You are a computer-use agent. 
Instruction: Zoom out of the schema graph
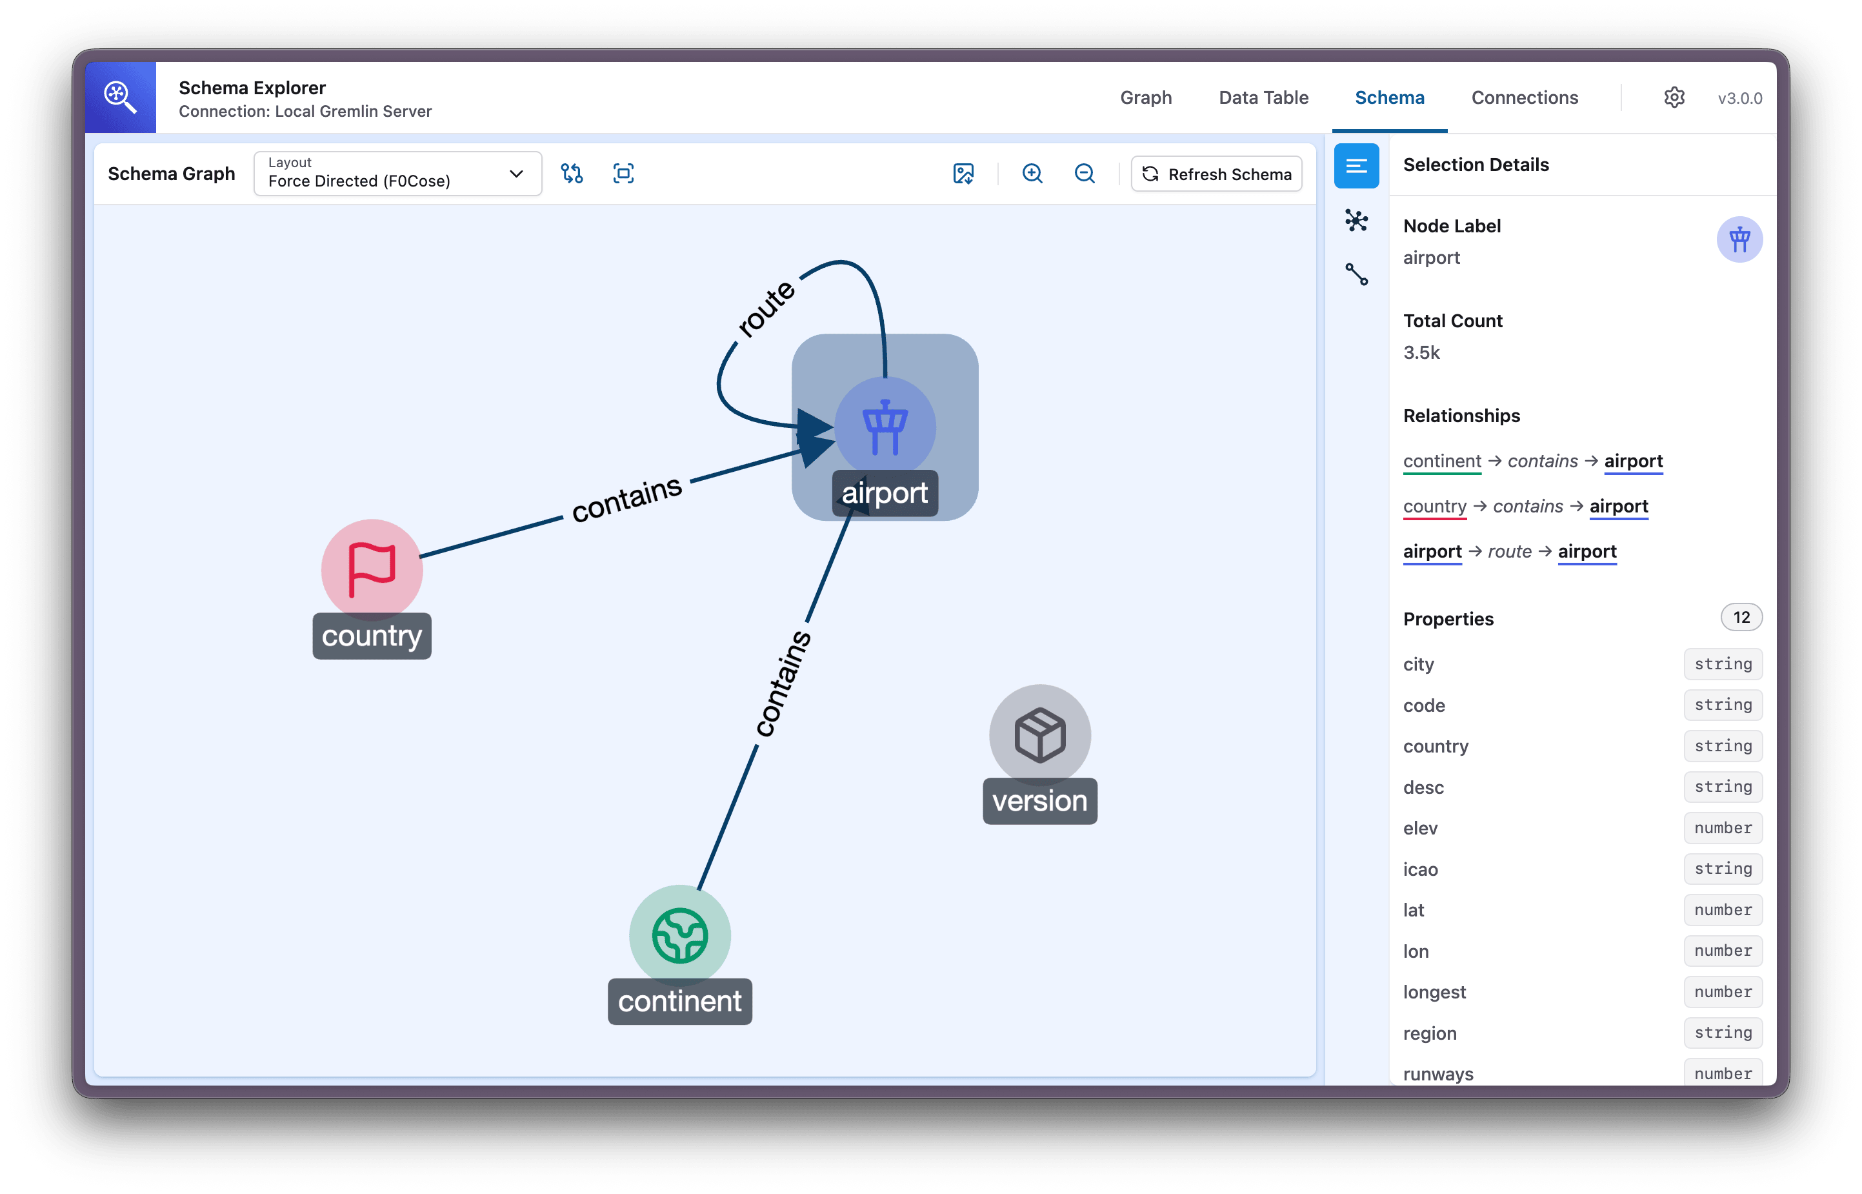(1084, 174)
